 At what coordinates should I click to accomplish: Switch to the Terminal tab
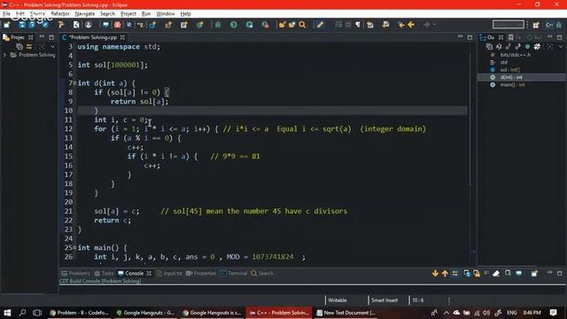[234, 274]
